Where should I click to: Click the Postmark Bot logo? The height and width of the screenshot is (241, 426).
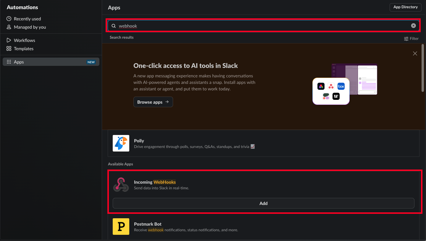point(121,227)
